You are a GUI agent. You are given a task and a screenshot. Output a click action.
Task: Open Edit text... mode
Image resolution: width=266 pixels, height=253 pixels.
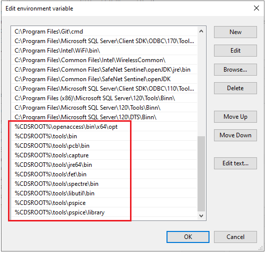[235, 163]
